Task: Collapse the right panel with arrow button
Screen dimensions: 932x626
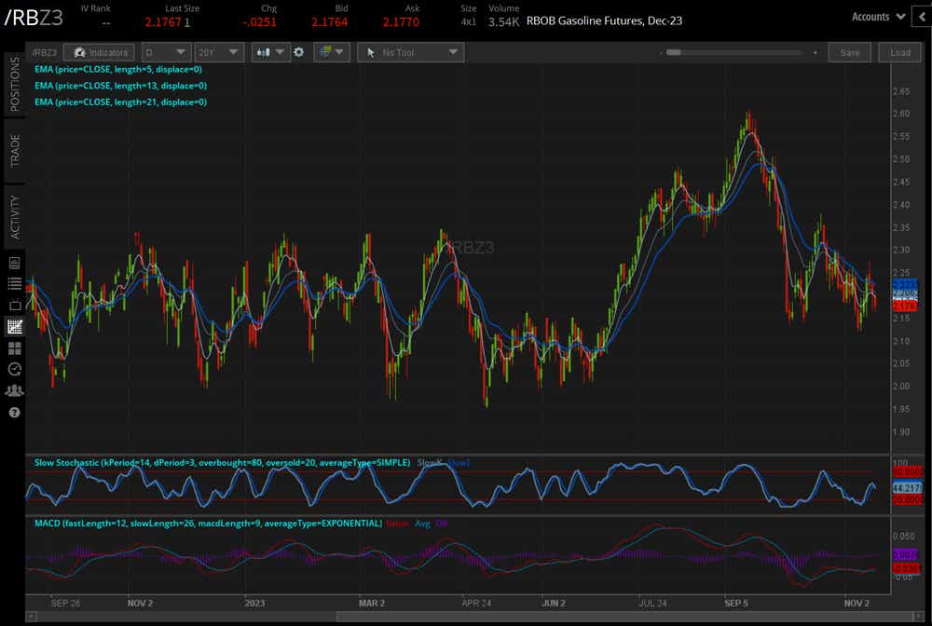Action: [x=924, y=16]
